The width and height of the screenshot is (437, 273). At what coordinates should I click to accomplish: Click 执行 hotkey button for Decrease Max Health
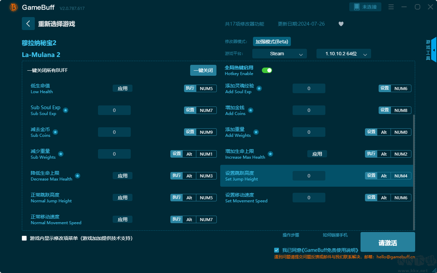coord(177,176)
